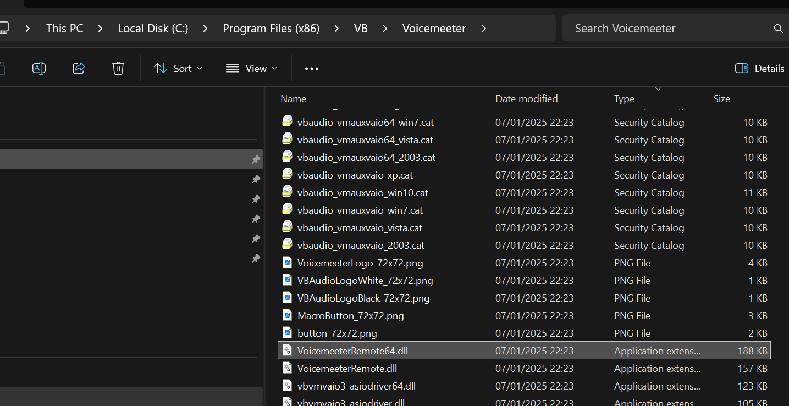Sort files by Date modified column
Viewport: 789px width, 406px height.
(x=526, y=99)
